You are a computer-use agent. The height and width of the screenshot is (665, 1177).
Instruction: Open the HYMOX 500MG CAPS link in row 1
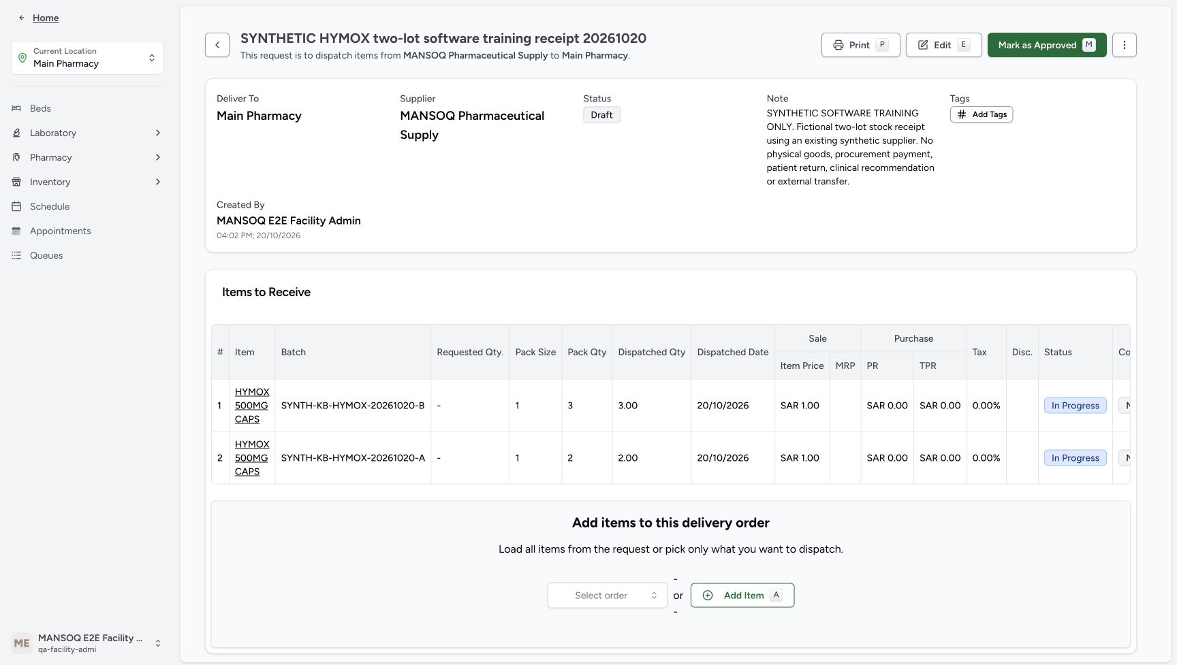coord(251,406)
